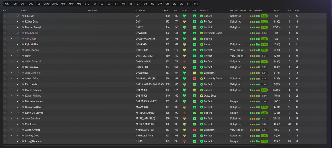Click the player icon beside Bernardo Silva
Viewport: 332px width, 148px height.
(23, 107)
